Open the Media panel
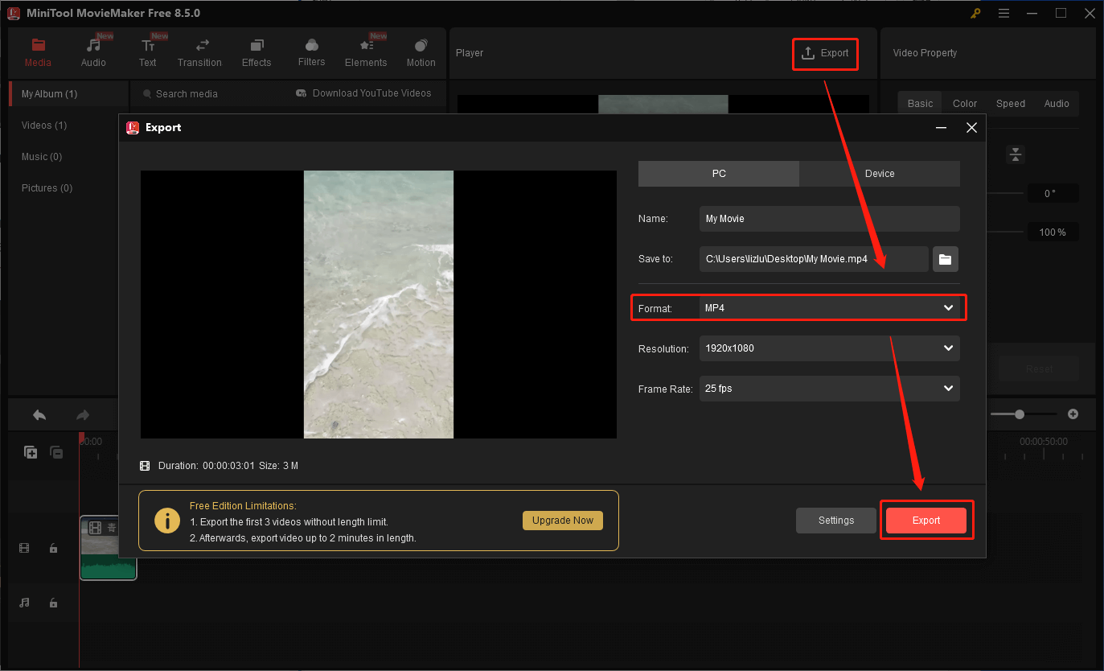 coord(38,51)
